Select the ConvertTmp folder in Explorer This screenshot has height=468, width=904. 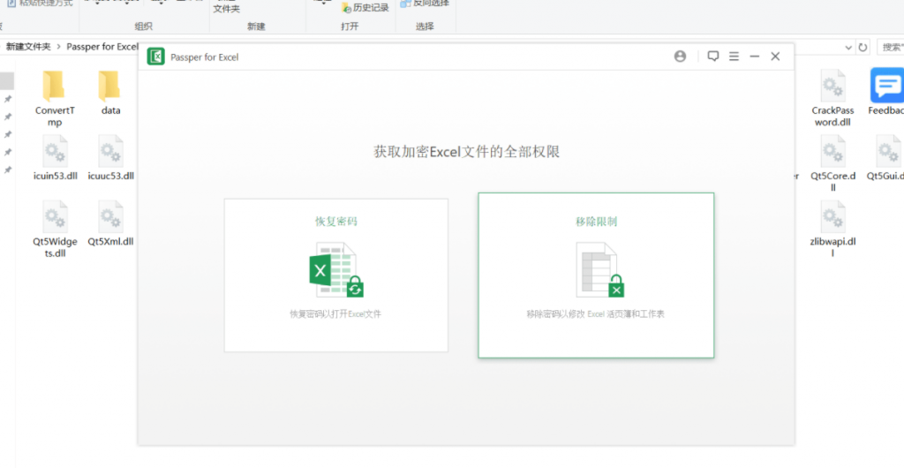55,99
